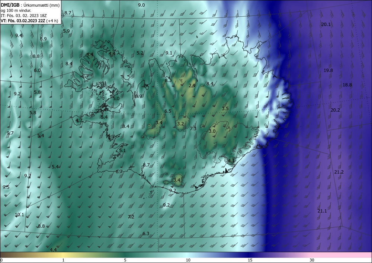Click the 7.3 value on the map
The image size is (372, 263).
(193, 129)
